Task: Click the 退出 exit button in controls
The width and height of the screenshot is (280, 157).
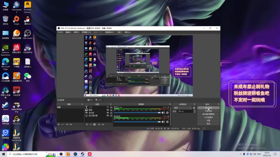Action: tap(208, 124)
